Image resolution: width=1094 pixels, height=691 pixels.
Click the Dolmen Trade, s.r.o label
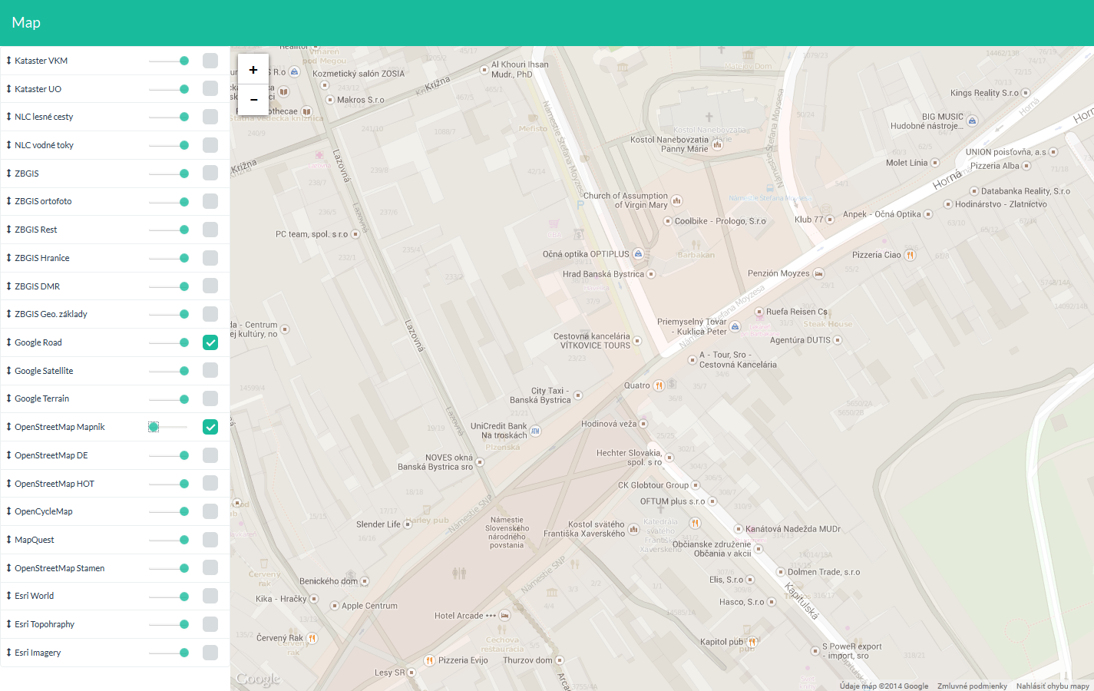824,572
